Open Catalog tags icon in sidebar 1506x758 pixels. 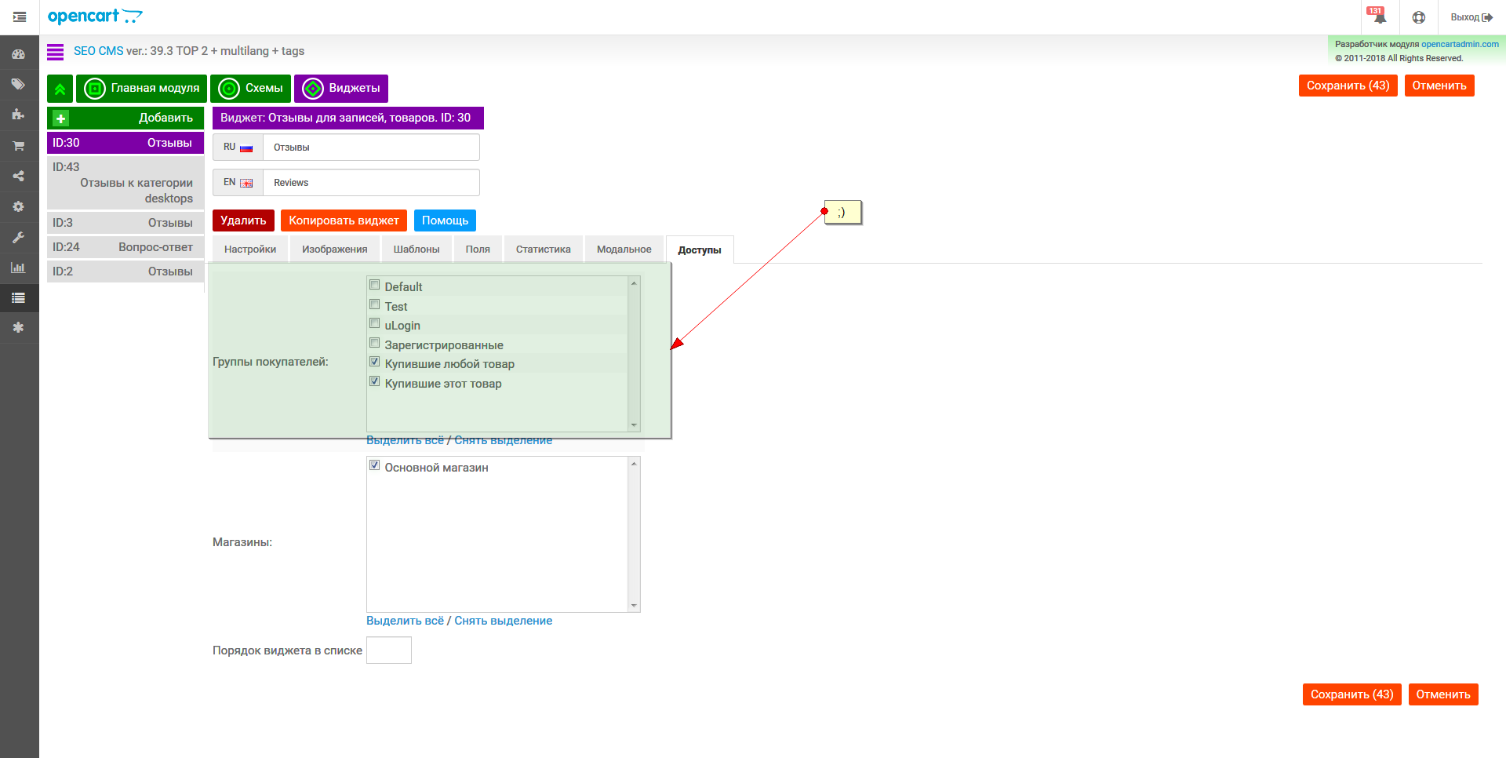coord(18,85)
